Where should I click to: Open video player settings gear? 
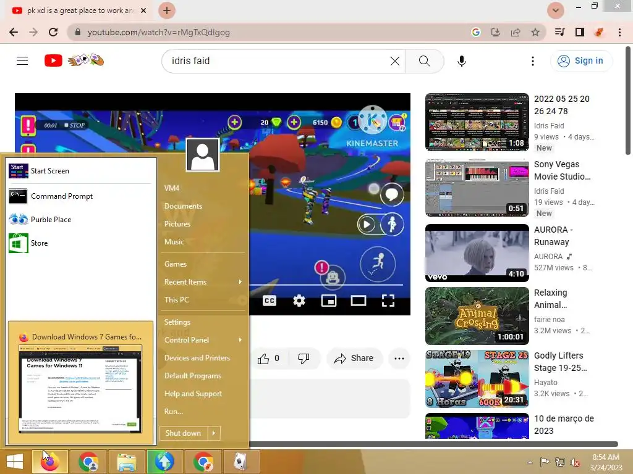(x=299, y=301)
